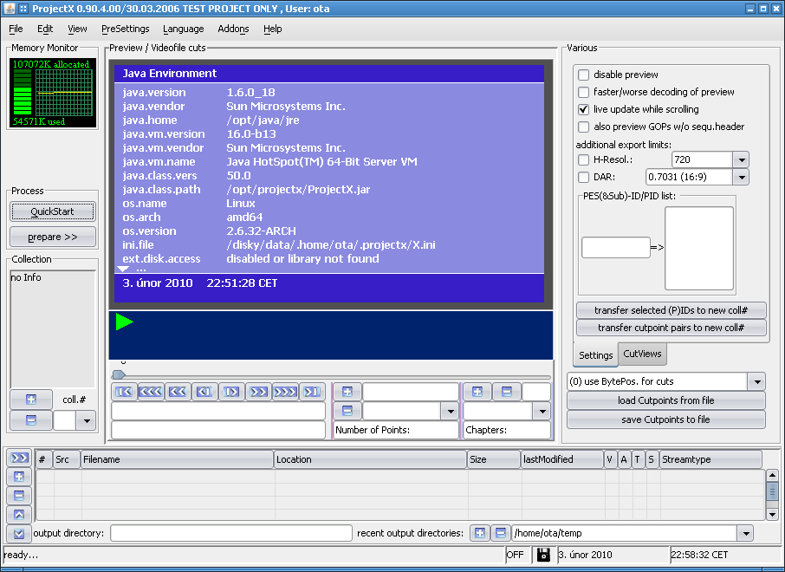Open the Language menu
The image size is (785, 572).
click(183, 29)
